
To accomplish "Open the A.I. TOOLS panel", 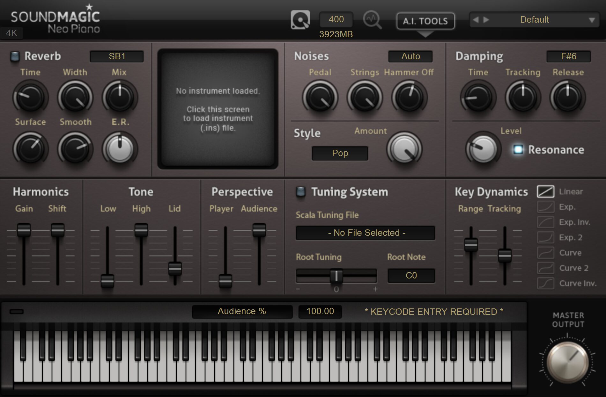I will click(425, 21).
